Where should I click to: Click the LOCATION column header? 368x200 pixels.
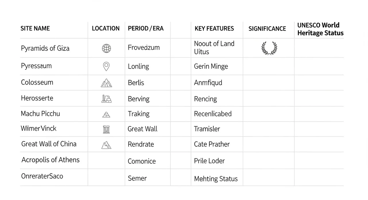coord(106,28)
